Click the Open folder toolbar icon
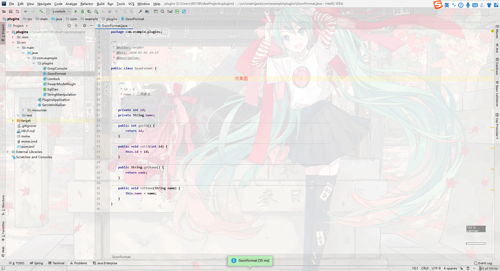This screenshot has height=271, width=500. [x=4, y=11]
